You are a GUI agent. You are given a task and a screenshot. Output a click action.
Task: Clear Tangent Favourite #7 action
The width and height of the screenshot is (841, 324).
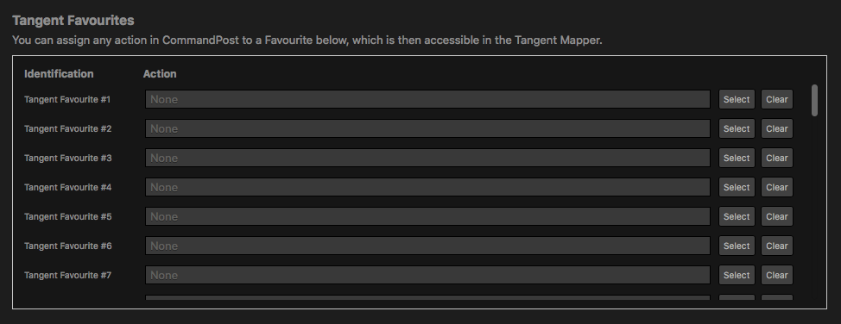pos(776,275)
